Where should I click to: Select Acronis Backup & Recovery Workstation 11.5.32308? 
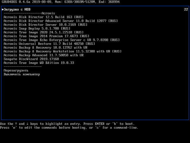coord(63,52)
